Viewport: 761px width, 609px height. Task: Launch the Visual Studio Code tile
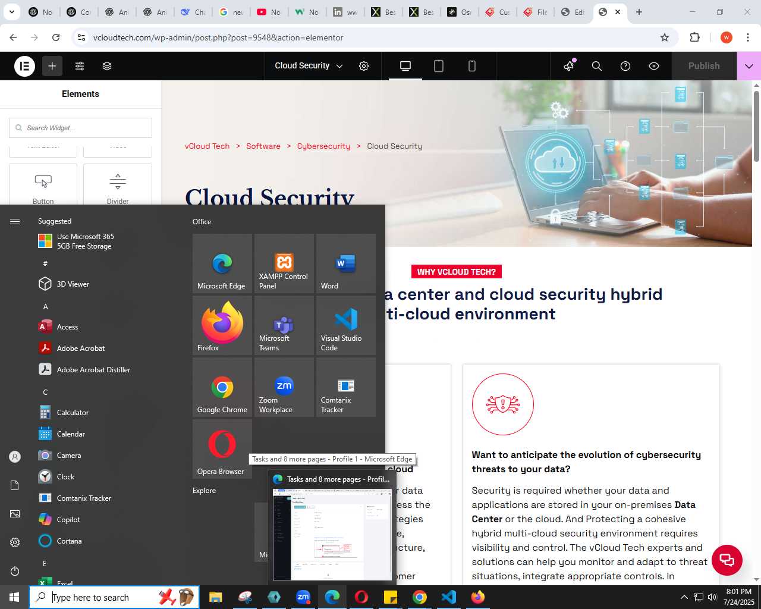point(346,325)
